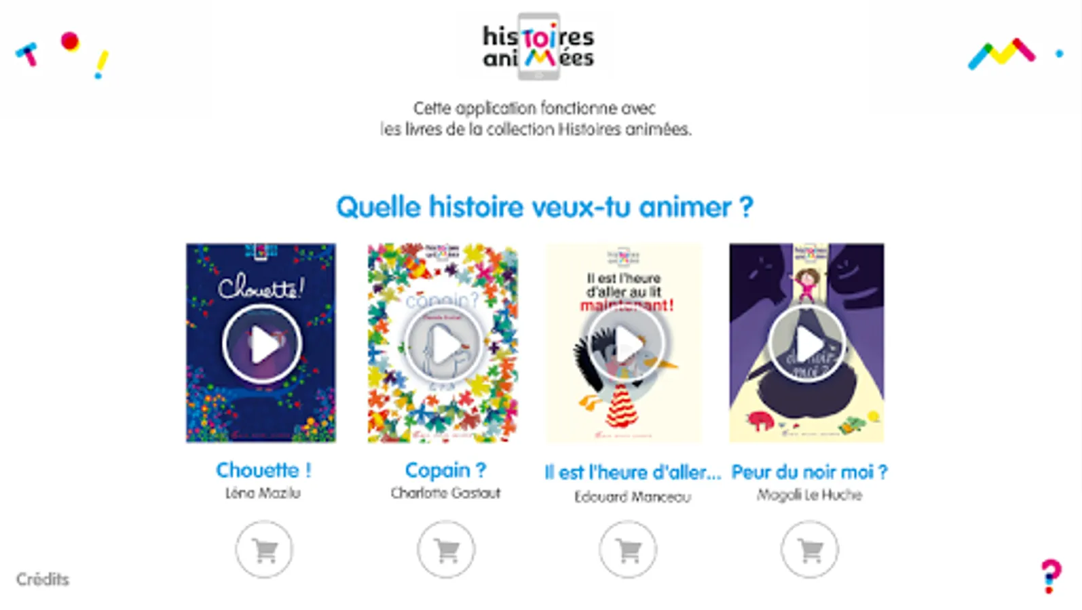Viewport: 1082px width, 610px height.
Task: Select the Copain ? title text
Action: tap(445, 470)
